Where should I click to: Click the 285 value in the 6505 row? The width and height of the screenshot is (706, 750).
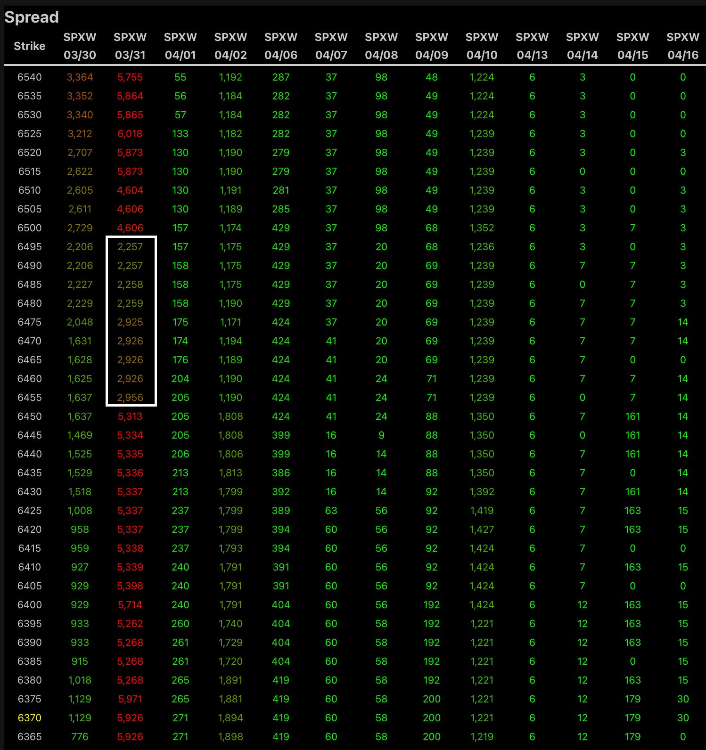pos(281,209)
